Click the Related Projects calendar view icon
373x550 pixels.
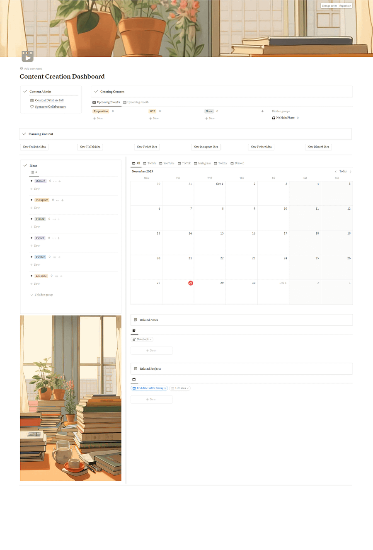click(134, 379)
